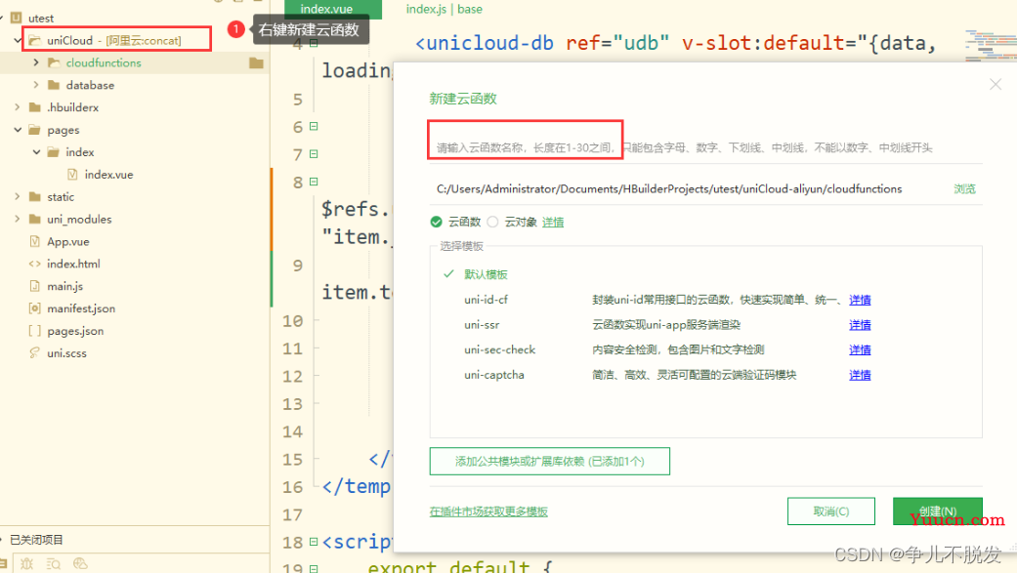Screen dimensions: 1017x573
Task: Select the 云函数 radio option
Action: (x=437, y=222)
